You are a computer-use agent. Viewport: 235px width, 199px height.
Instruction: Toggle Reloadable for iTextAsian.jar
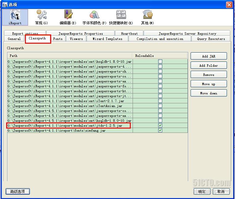160,106
